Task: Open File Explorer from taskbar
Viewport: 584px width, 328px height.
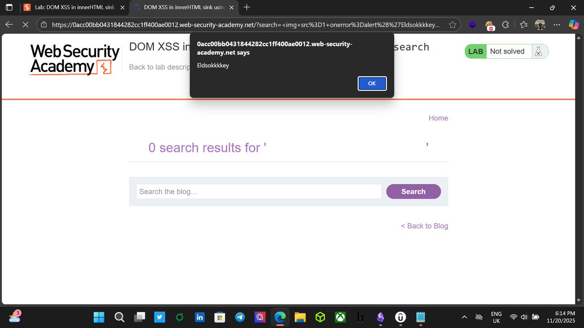Action: point(300,317)
